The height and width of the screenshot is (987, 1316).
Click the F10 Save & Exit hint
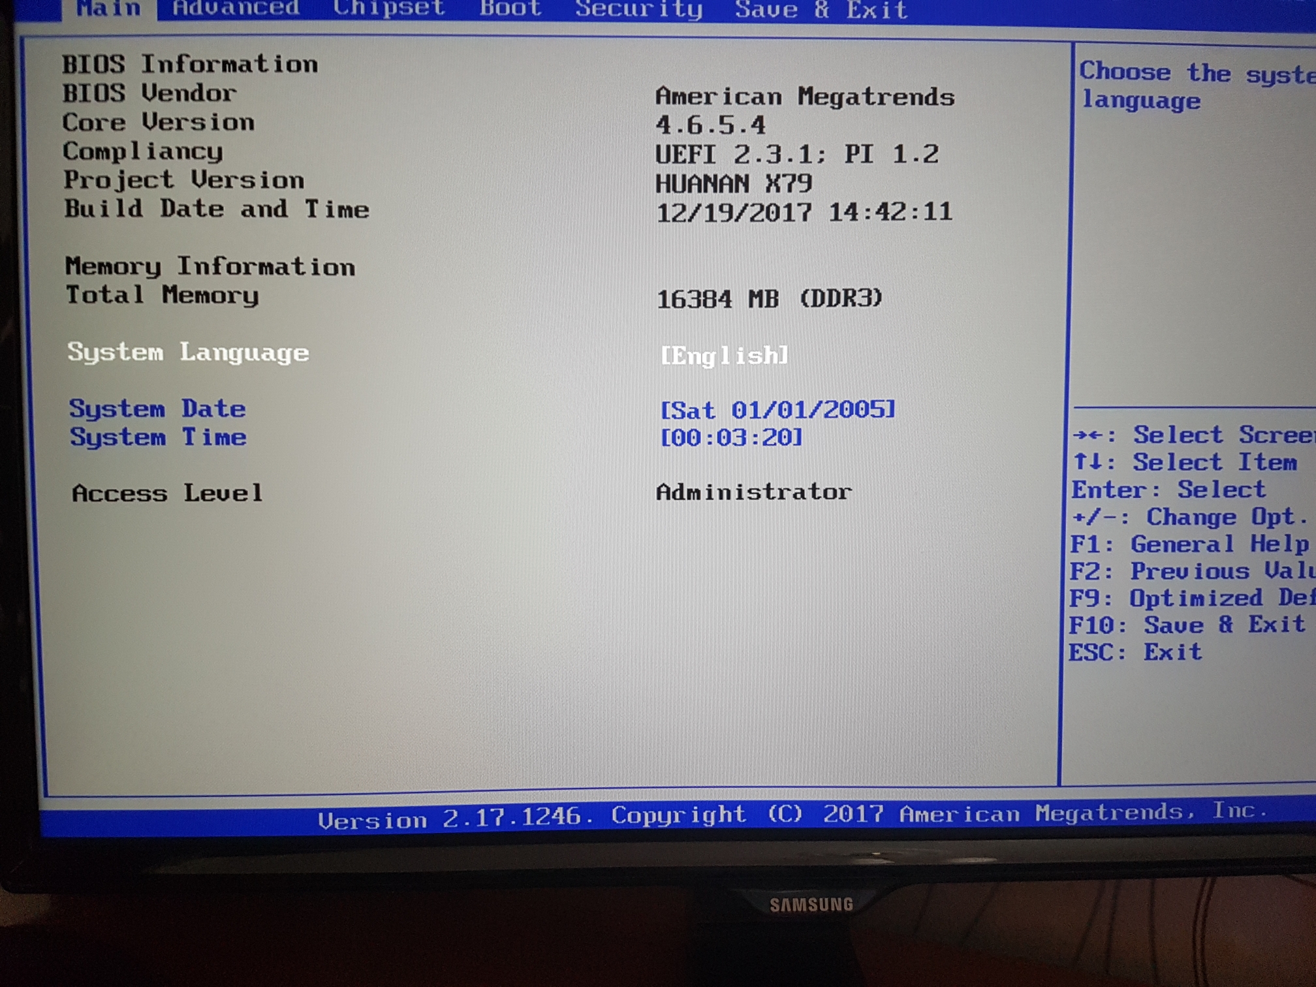click(1186, 625)
